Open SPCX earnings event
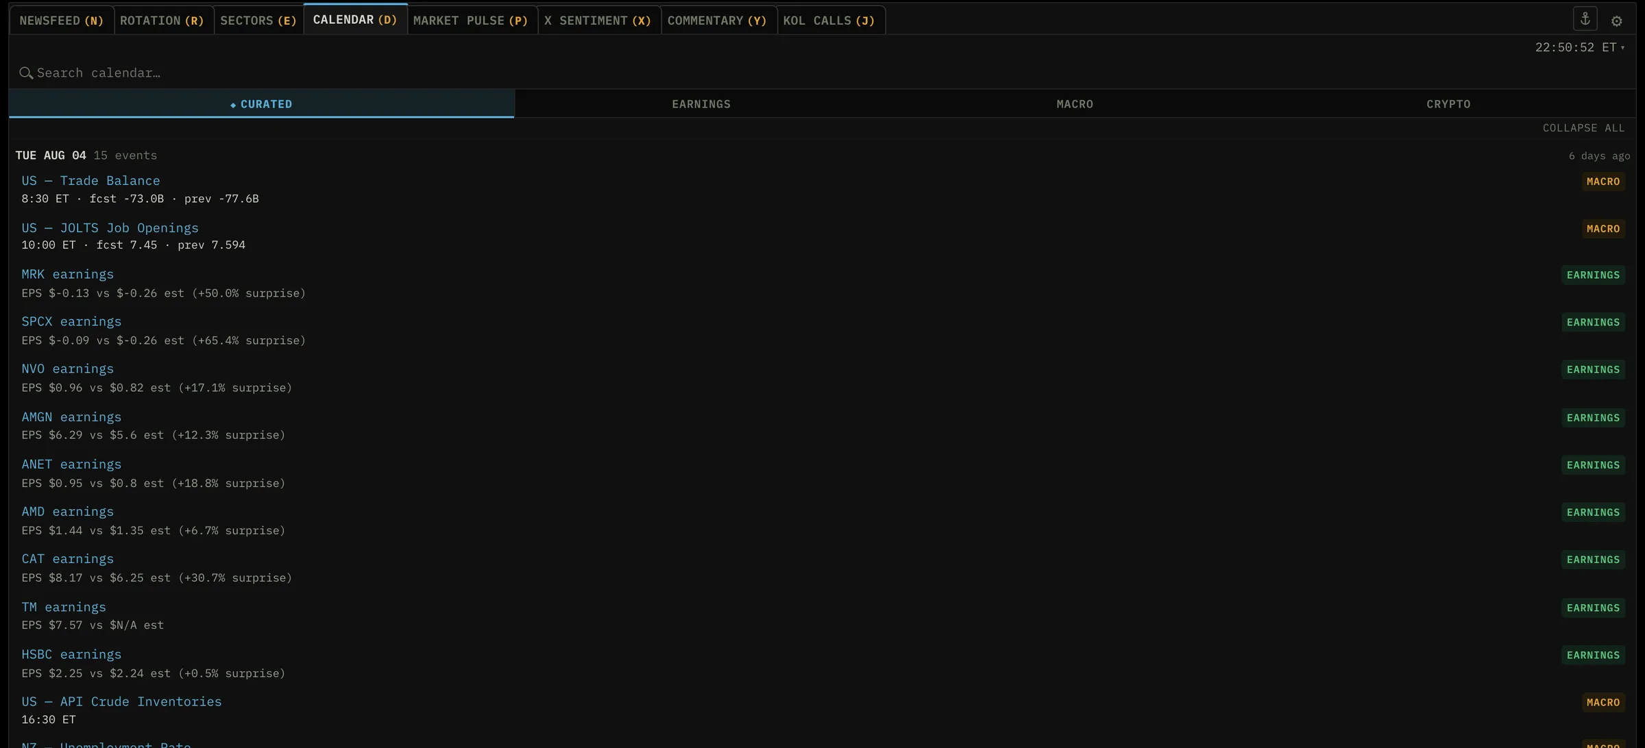 (71, 322)
